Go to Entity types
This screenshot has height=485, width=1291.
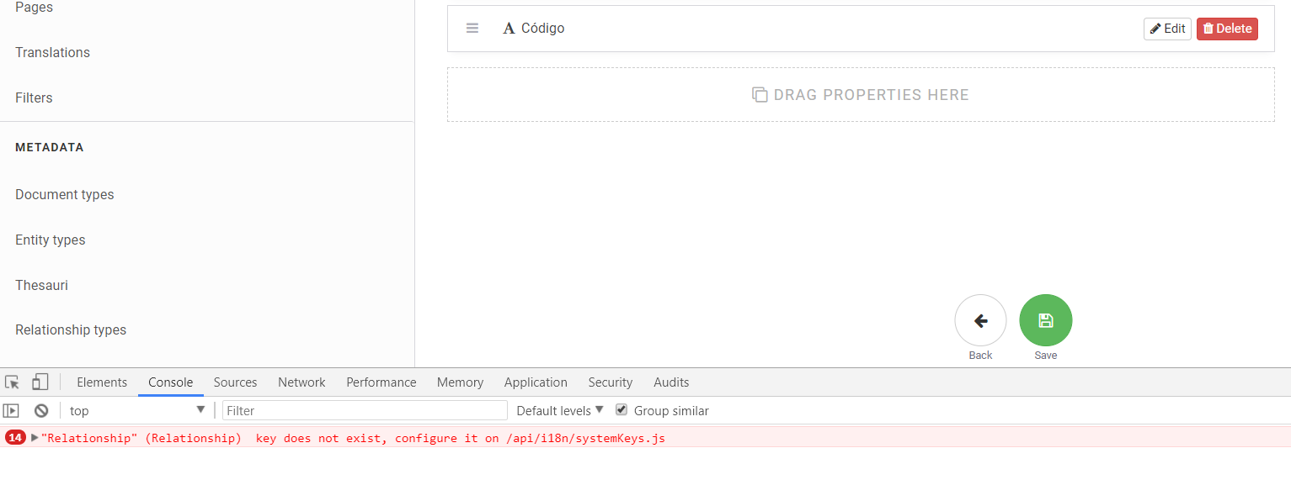[x=51, y=240]
